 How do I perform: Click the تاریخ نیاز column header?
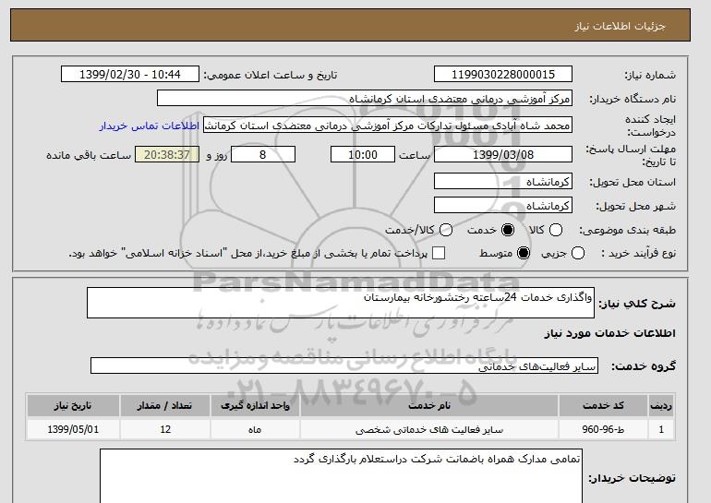point(73,405)
